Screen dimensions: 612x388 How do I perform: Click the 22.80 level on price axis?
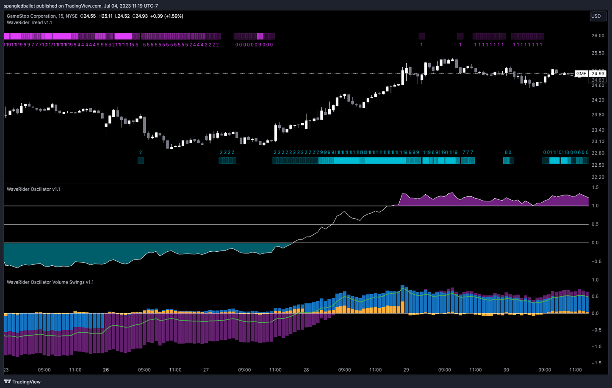[x=598, y=153]
